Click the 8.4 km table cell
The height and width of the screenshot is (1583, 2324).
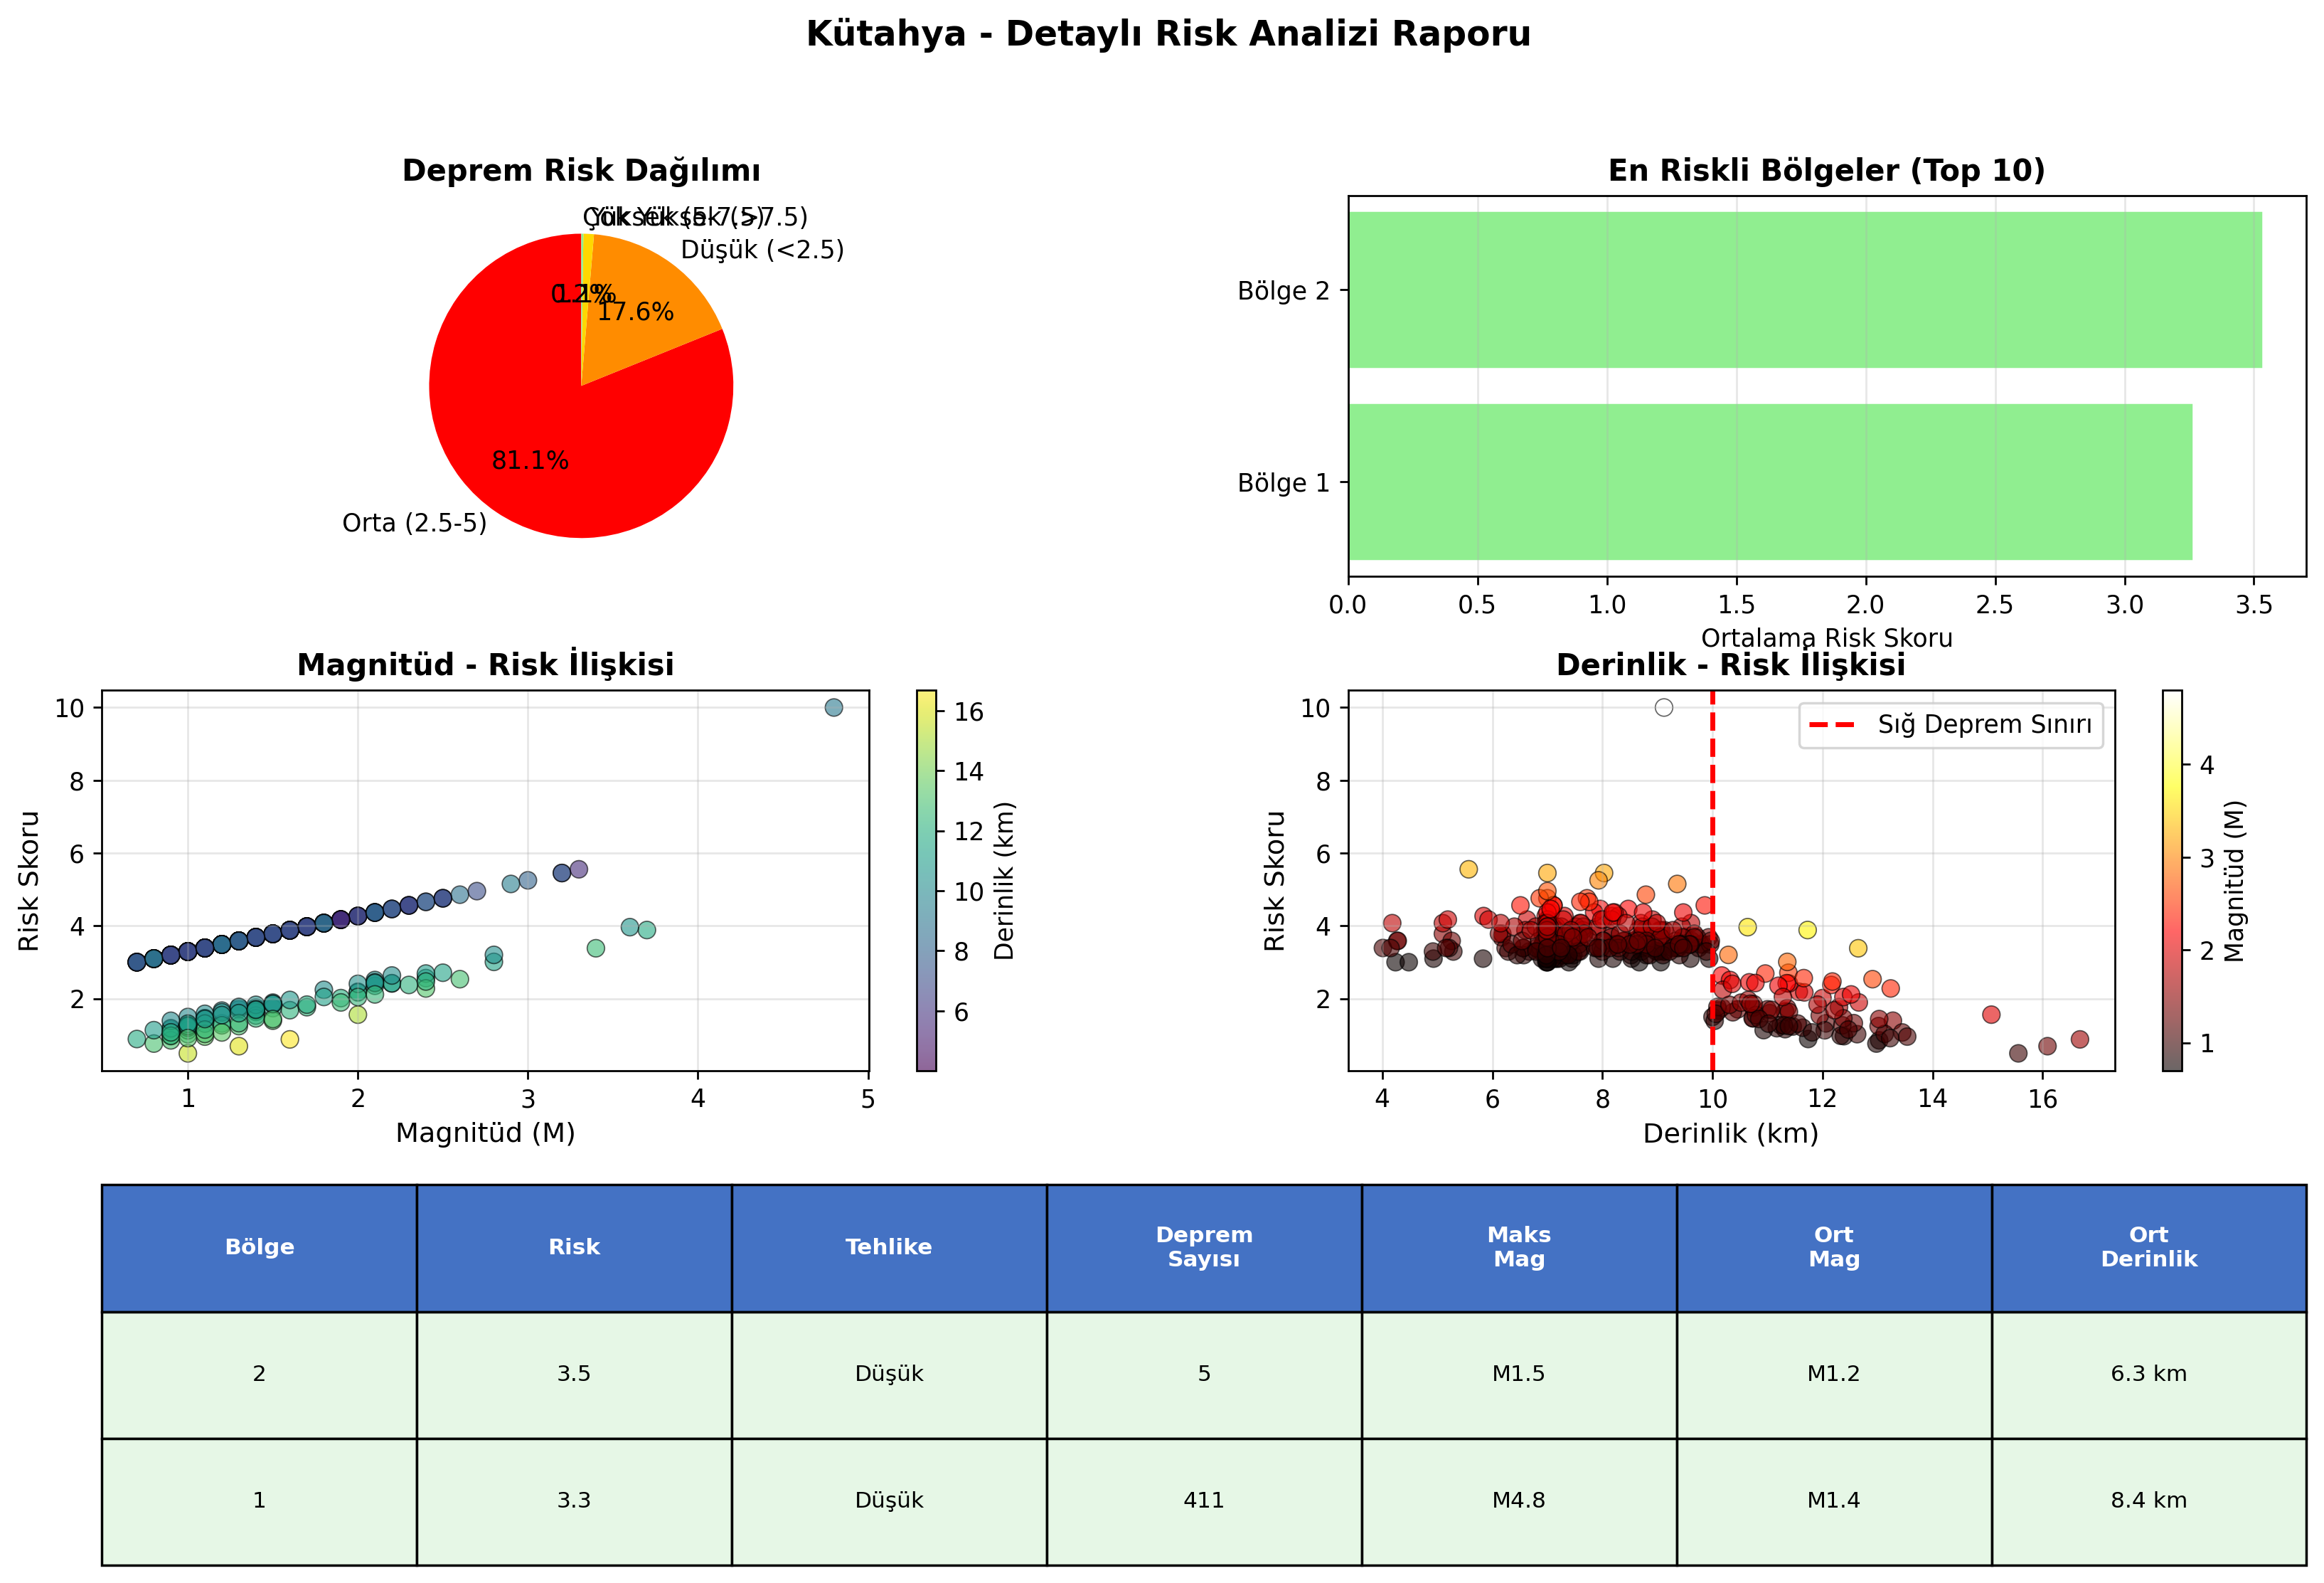[2149, 1501]
